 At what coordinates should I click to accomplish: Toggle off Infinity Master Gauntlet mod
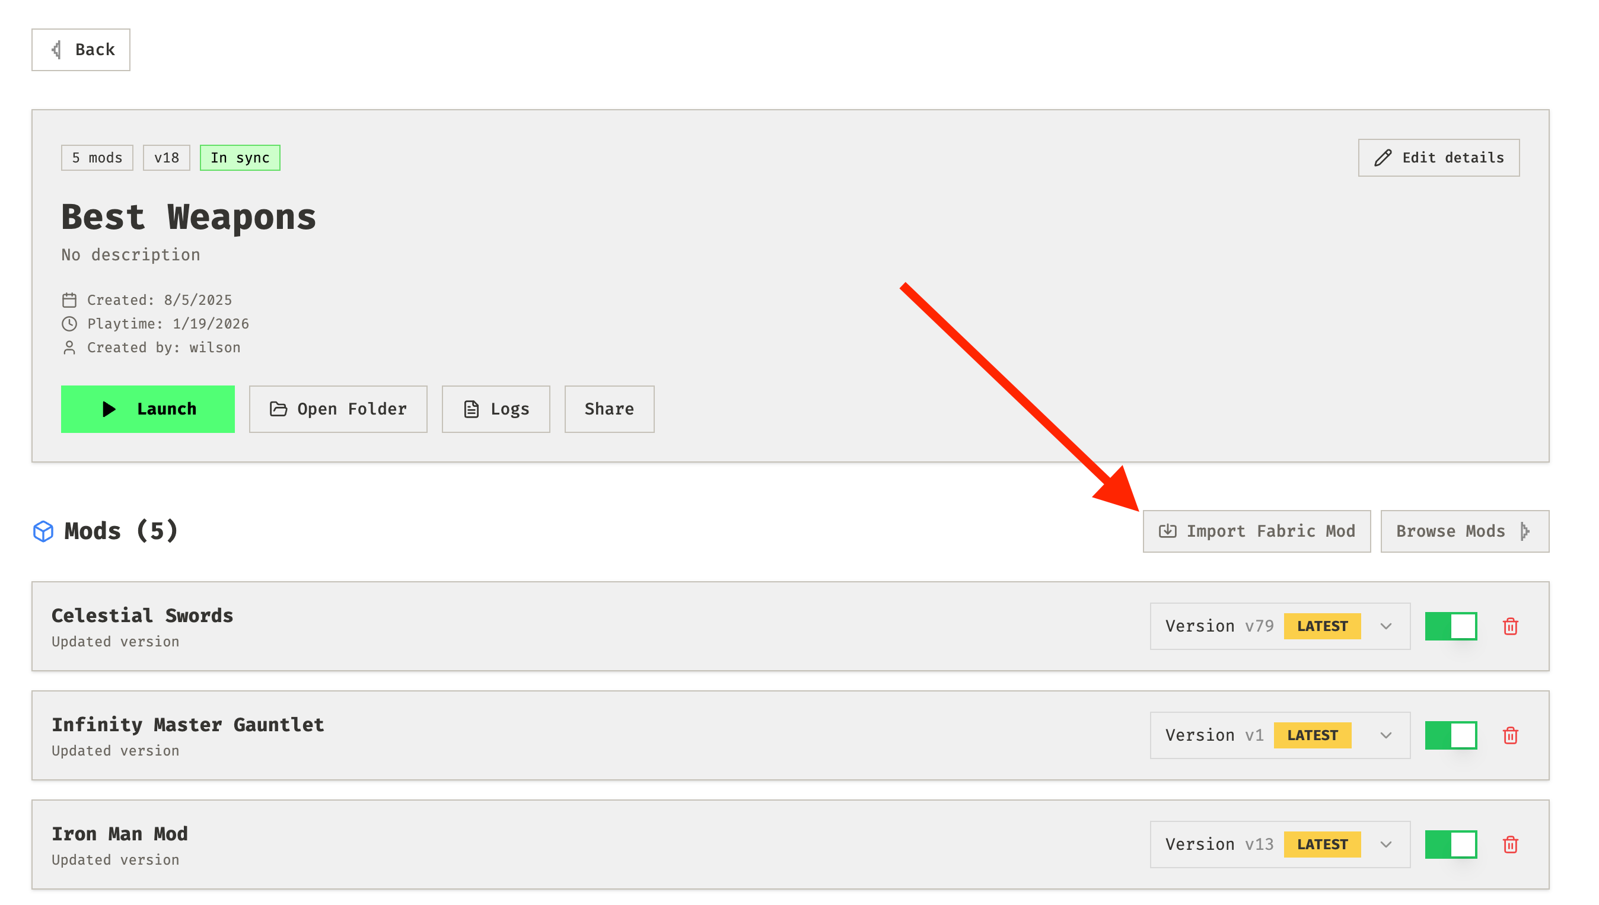coord(1451,735)
